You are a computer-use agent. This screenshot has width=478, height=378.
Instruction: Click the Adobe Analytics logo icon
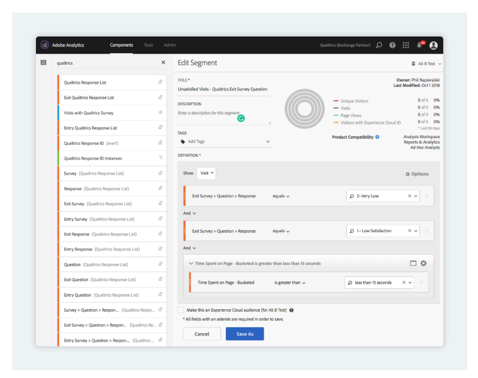click(x=45, y=45)
